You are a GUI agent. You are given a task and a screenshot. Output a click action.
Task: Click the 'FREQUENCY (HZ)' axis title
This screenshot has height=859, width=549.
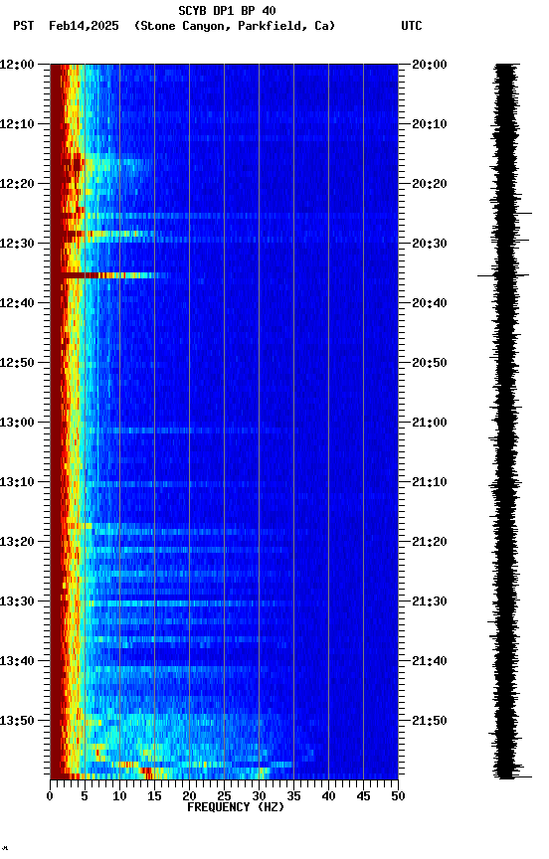coord(236,807)
